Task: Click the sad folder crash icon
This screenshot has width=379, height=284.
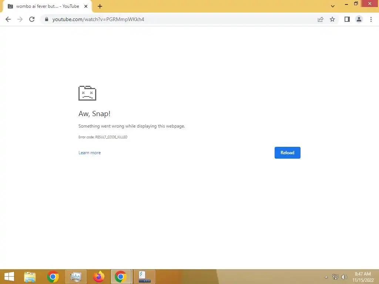Action: coord(87,93)
